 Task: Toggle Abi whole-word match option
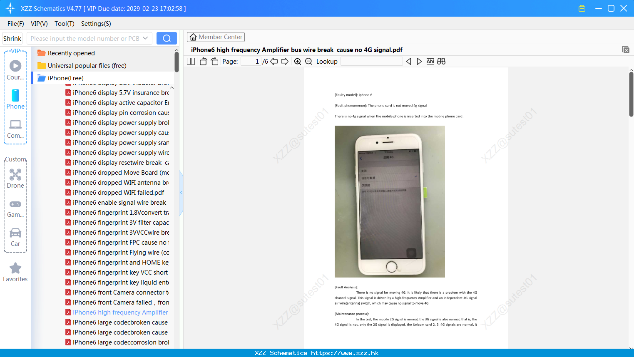tap(430, 62)
